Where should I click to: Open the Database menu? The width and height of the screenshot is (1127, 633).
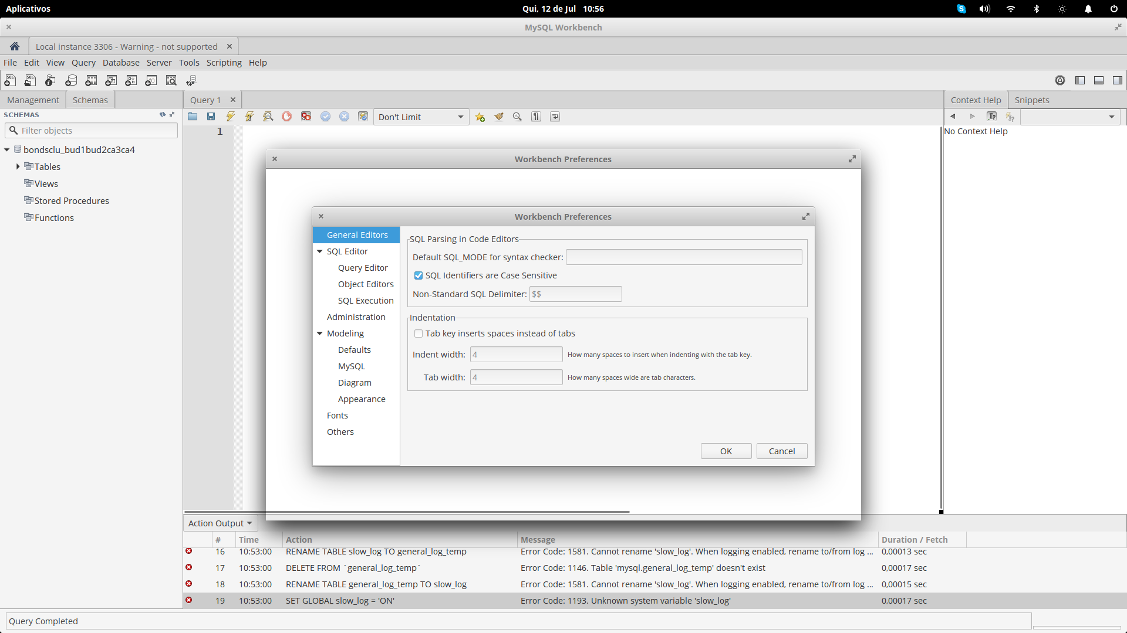click(121, 63)
